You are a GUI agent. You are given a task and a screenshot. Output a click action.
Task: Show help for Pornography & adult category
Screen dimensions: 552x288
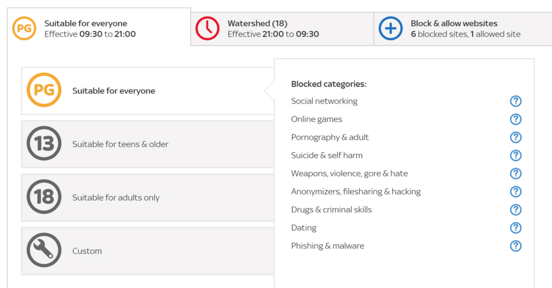[x=516, y=137]
